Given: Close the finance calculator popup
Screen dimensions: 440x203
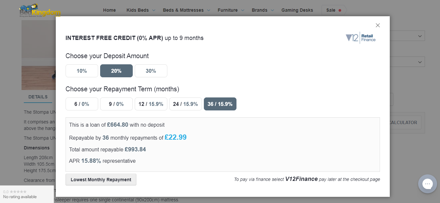Looking at the screenshot, I should coord(378,25).
